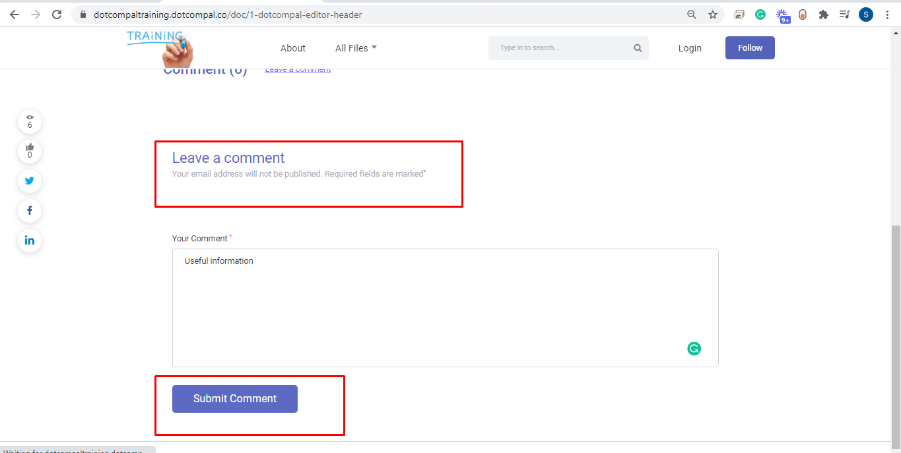Open Chrome three-dot menu
Image resolution: width=901 pixels, height=453 pixels.
[887, 15]
